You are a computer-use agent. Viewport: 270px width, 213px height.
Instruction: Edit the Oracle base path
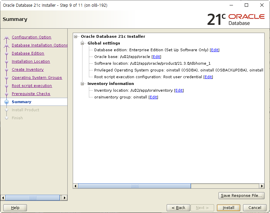(156, 57)
